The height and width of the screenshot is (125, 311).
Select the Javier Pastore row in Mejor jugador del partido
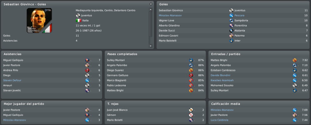pos(51,110)
